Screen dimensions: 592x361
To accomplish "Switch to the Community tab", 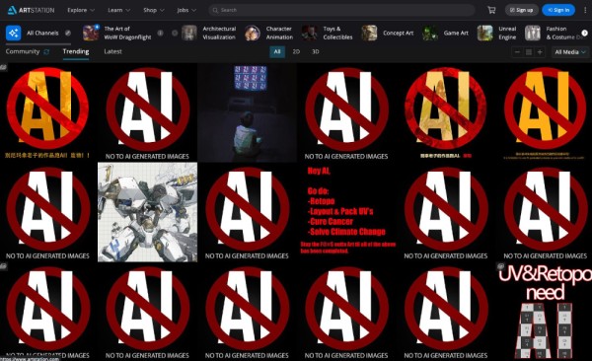I will [23, 51].
